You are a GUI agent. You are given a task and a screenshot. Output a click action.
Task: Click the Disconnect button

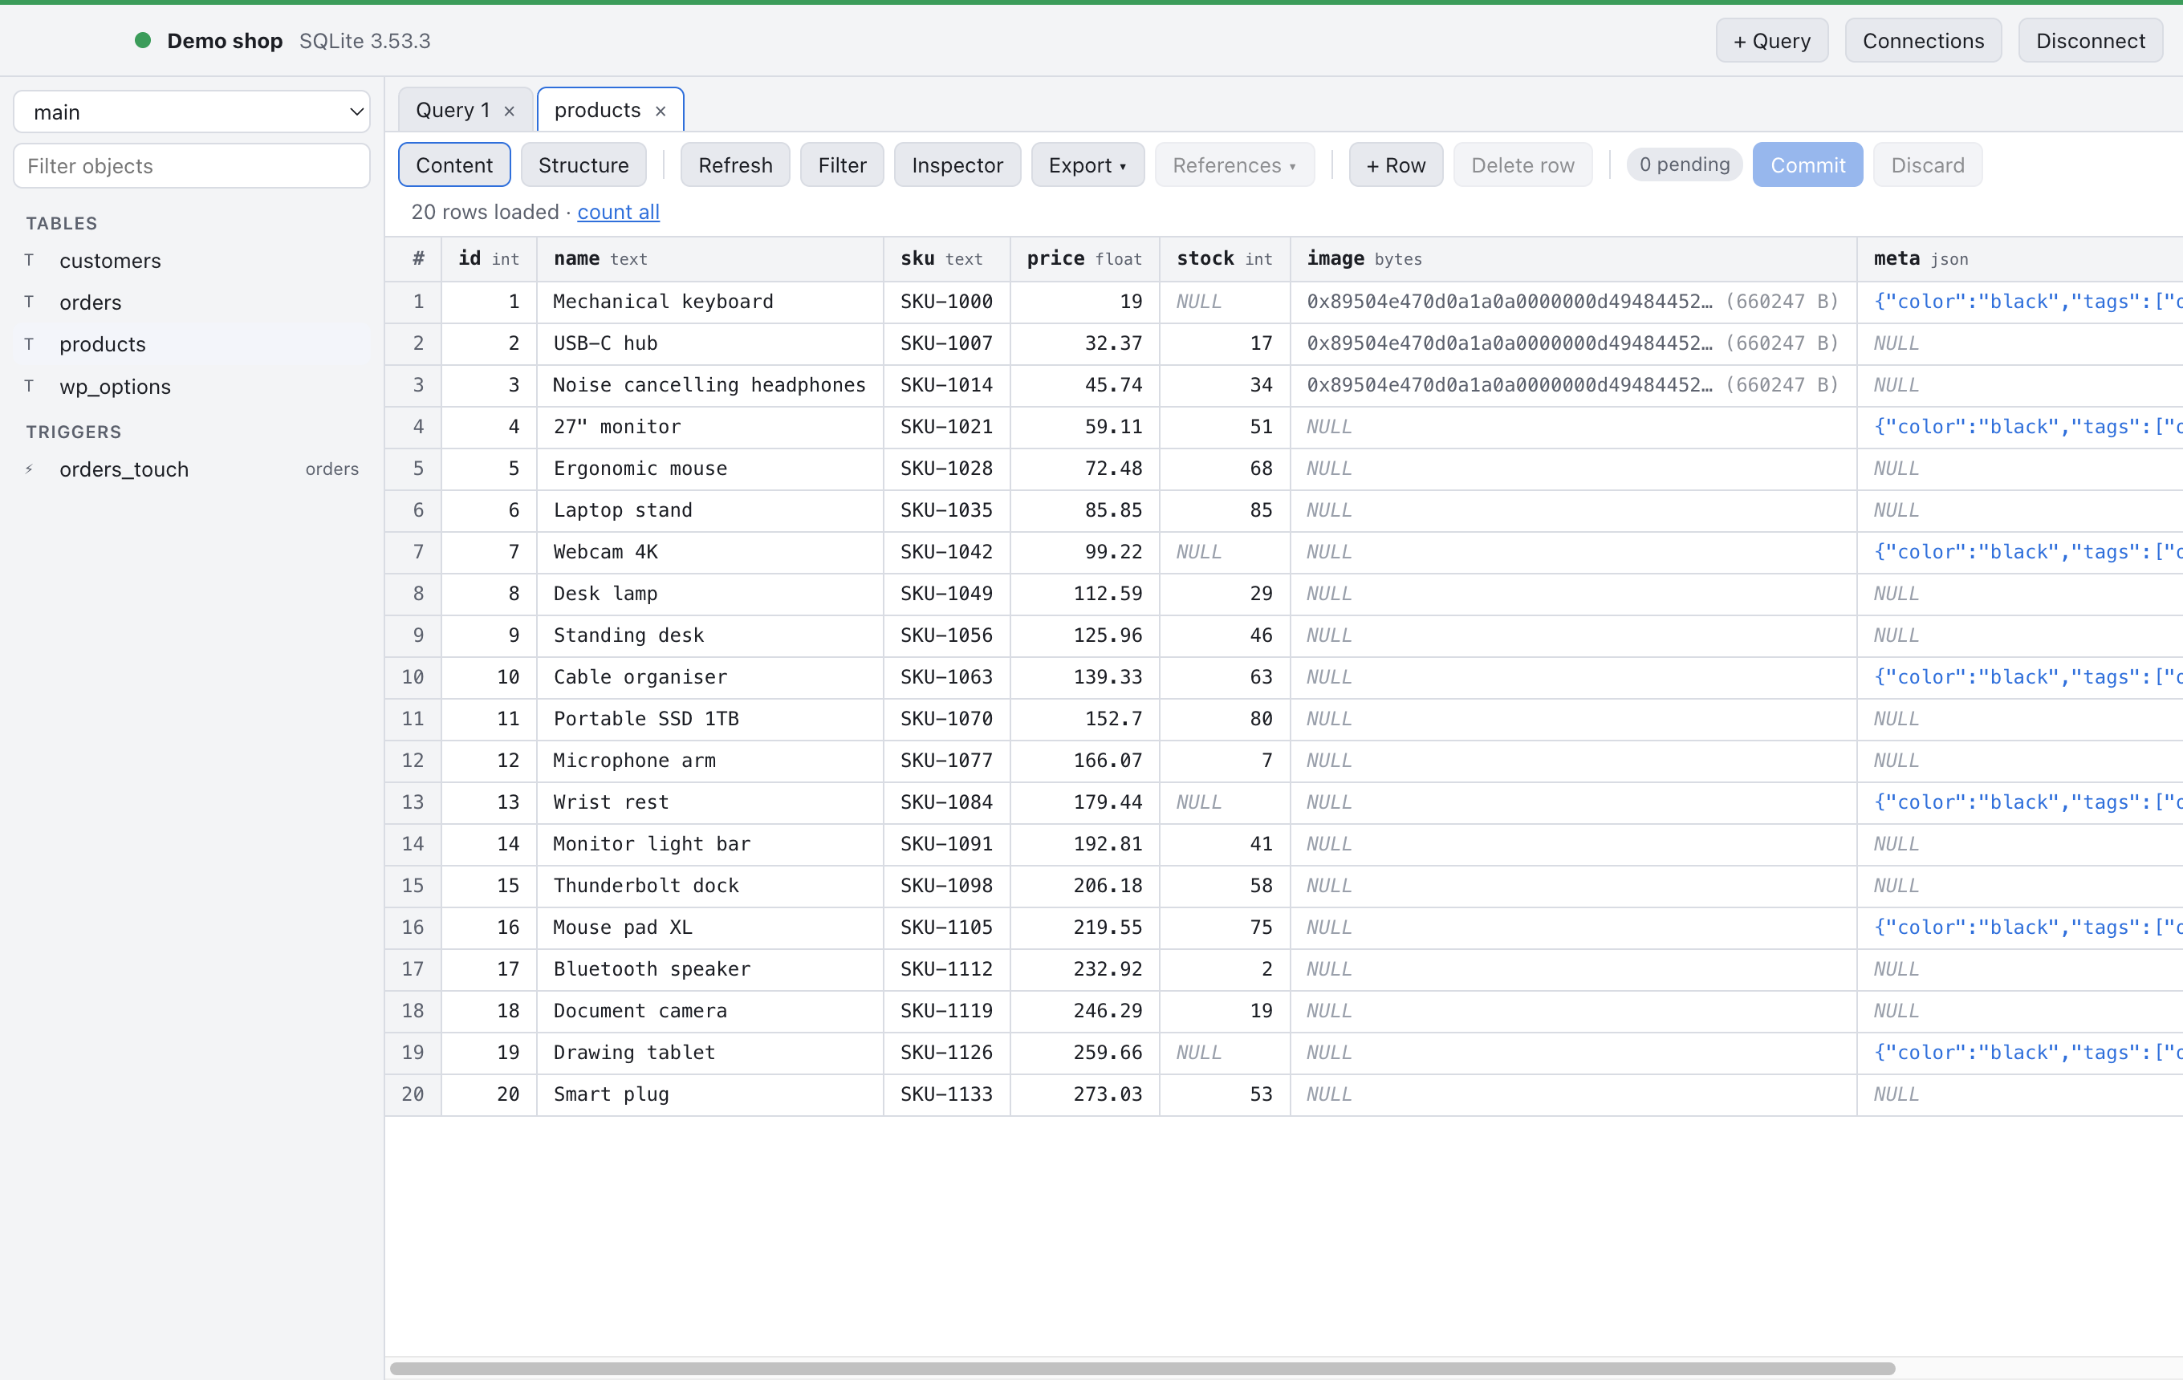pyautogui.click(x=2091, y=41)
